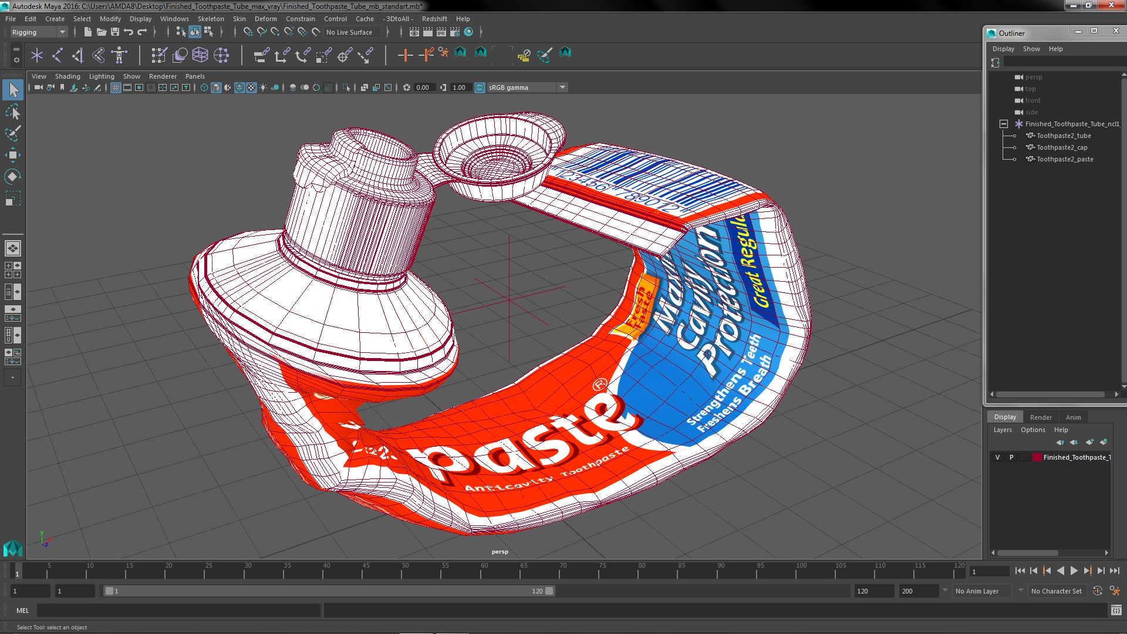Image resolution: width=1127 pixels, height=634 pixels.
Task: Open animation preferences running-man icon
Action: (x=1115, y=591)
